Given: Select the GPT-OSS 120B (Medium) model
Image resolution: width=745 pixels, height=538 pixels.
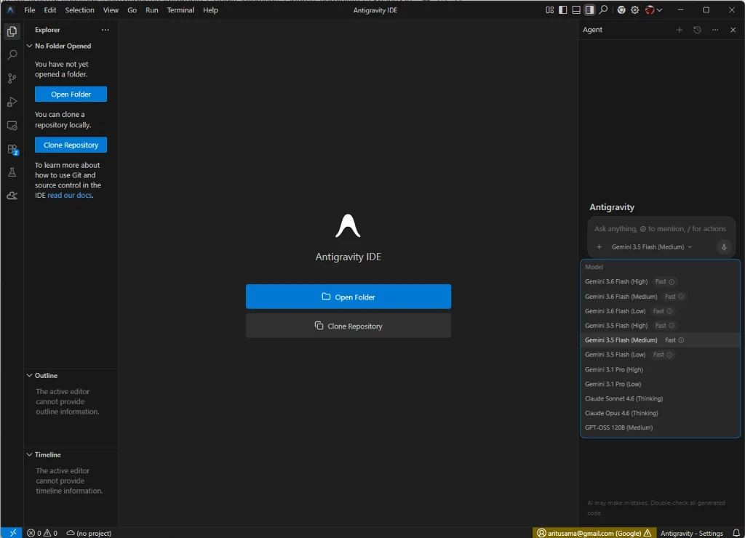Looking at the screenshot, I should click(x=660, y=427).
